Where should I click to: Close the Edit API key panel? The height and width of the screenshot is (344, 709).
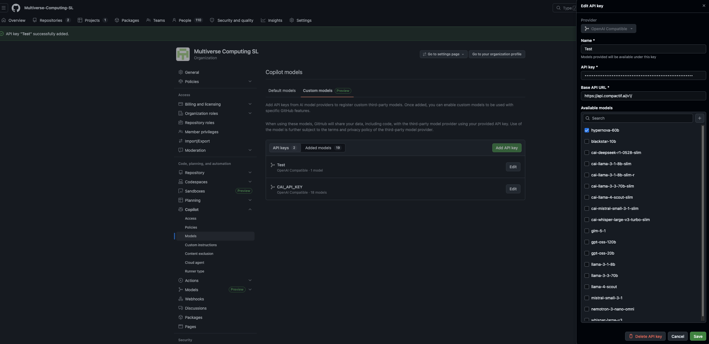(x=704, y=6)
